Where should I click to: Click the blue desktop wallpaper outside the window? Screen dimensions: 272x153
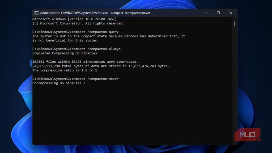pos(16,80)
